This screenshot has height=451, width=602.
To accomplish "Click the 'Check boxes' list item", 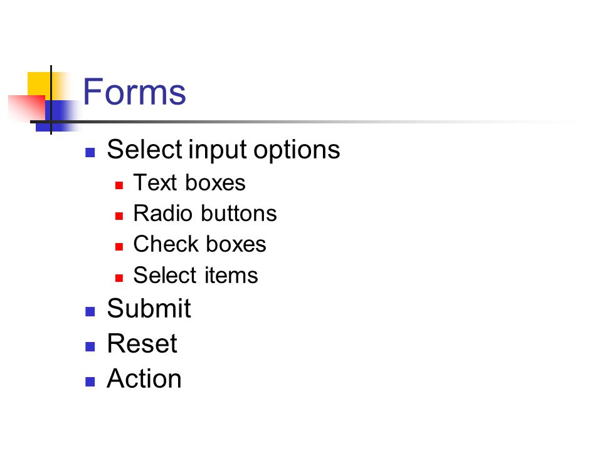I will pyautogui.click(x=199, y=244).
